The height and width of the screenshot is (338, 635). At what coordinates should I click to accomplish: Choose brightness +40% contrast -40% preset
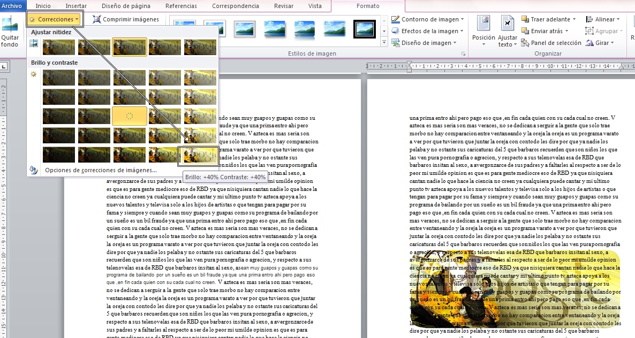tap(200, 78)
